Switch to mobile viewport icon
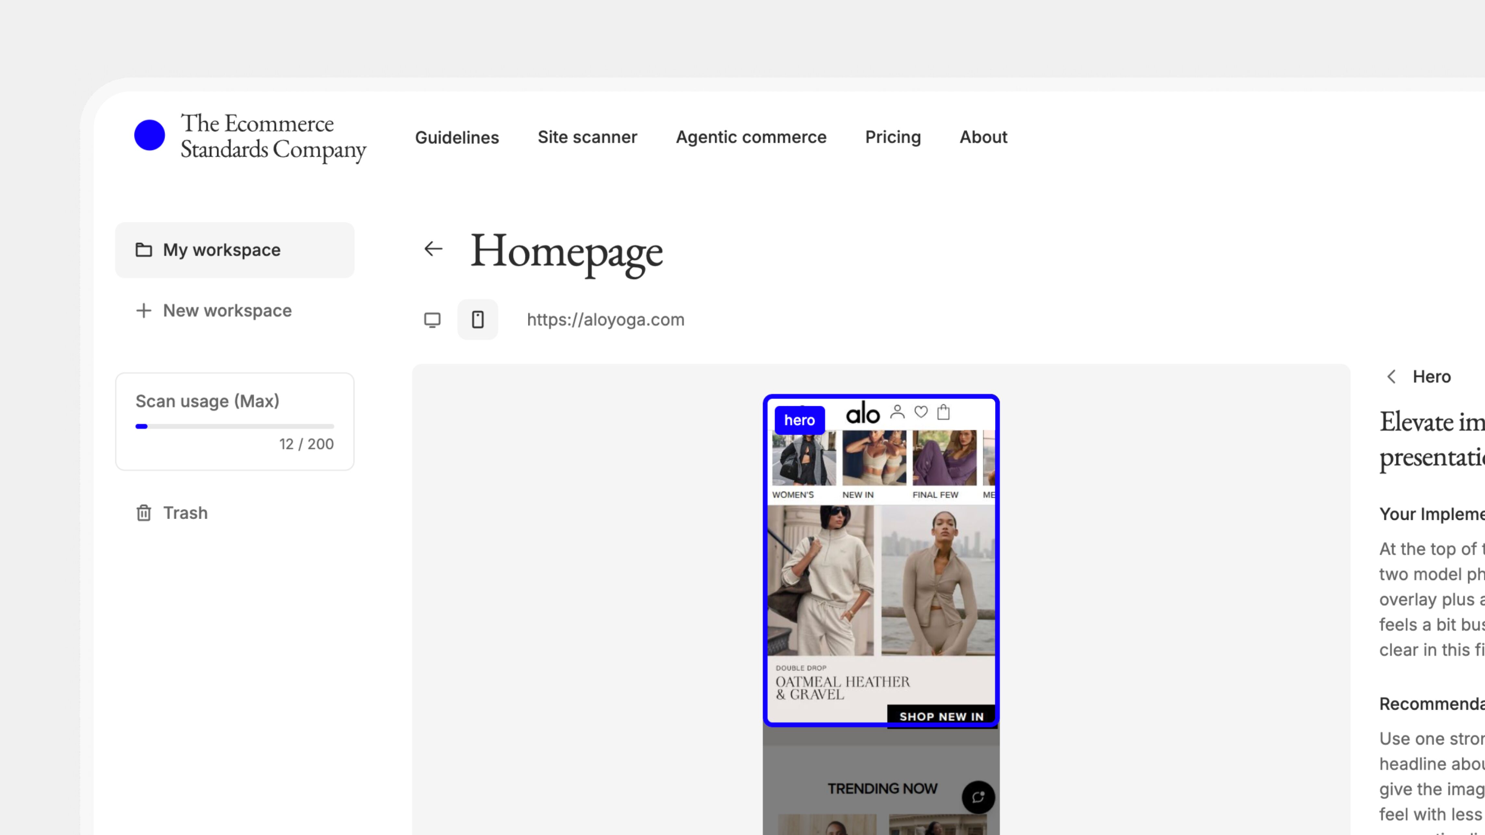The height and width of the screenshot is (835, 1485). tap(478, 320)
